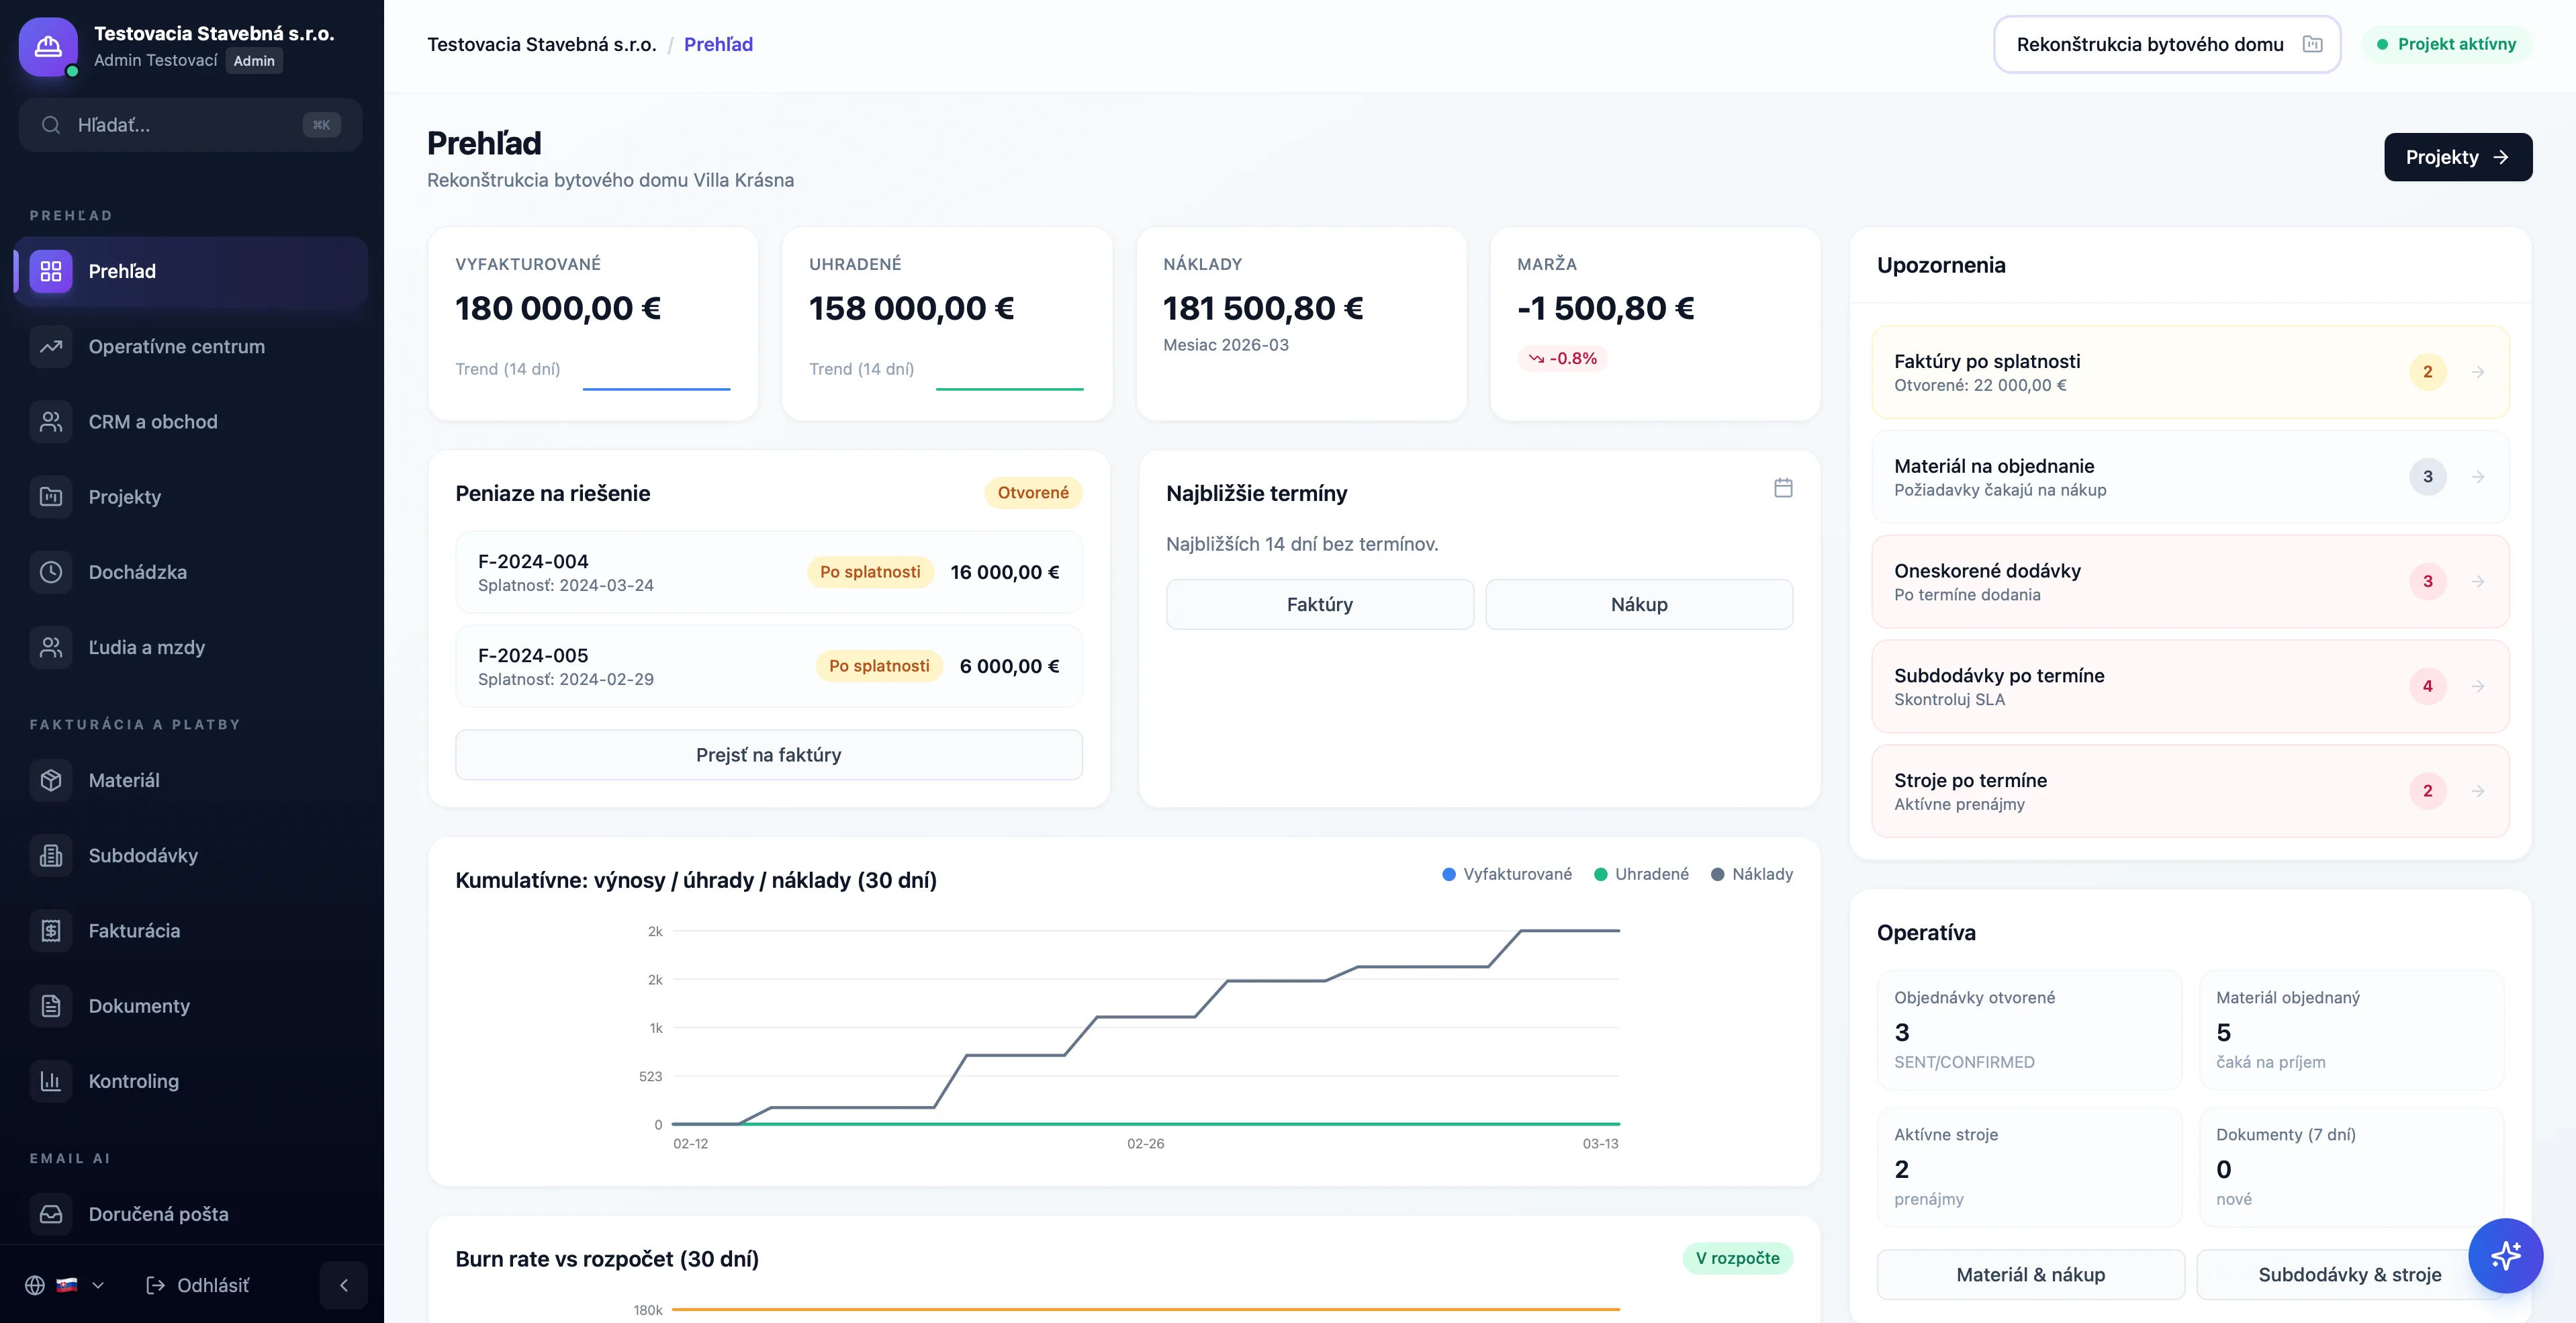2576x1323 pixels.
Task: Open invoice F-2024-005 row
Action: coord(768,666)
